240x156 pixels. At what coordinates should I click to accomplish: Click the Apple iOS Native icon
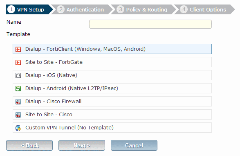[18, 75]
